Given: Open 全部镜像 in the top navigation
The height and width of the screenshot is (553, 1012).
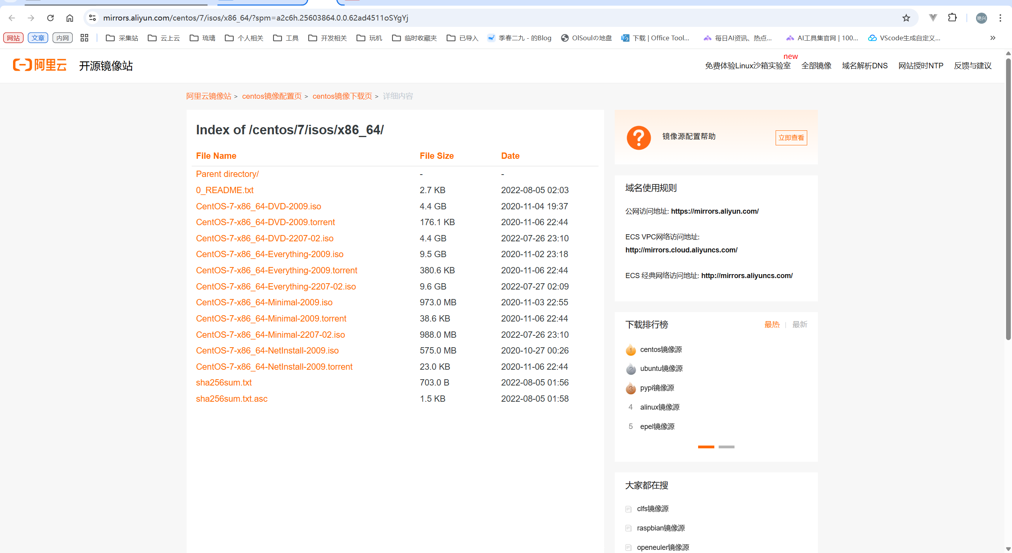Looking at the screenshot, I should pos(816,66).
